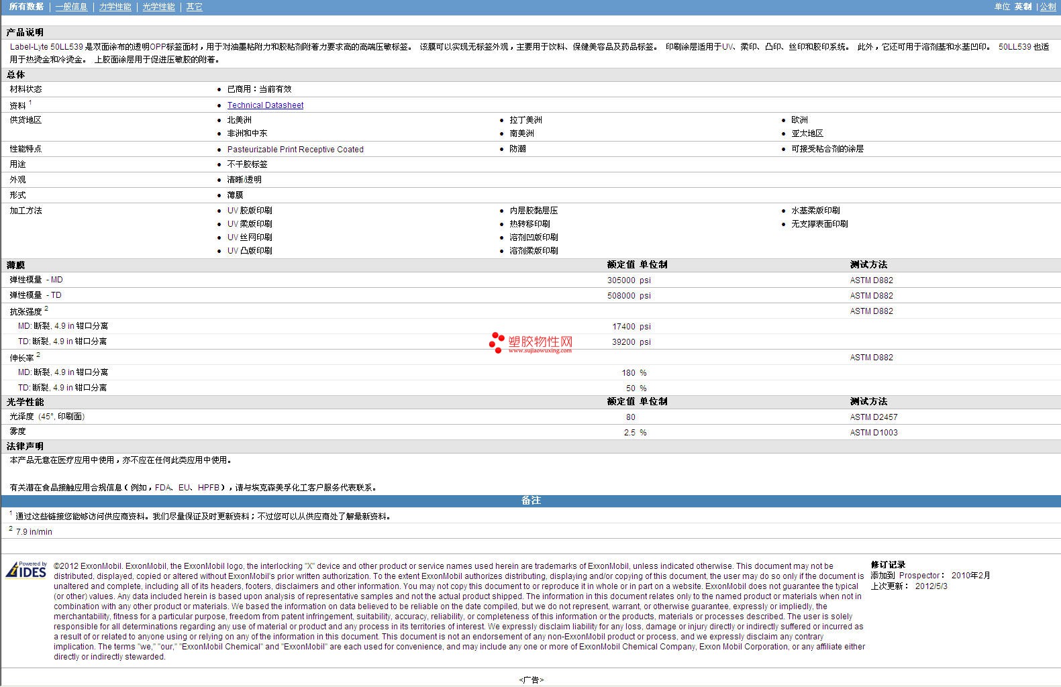Click the 亚太地区 region entry
The image size is (1061, 687).
807,134
